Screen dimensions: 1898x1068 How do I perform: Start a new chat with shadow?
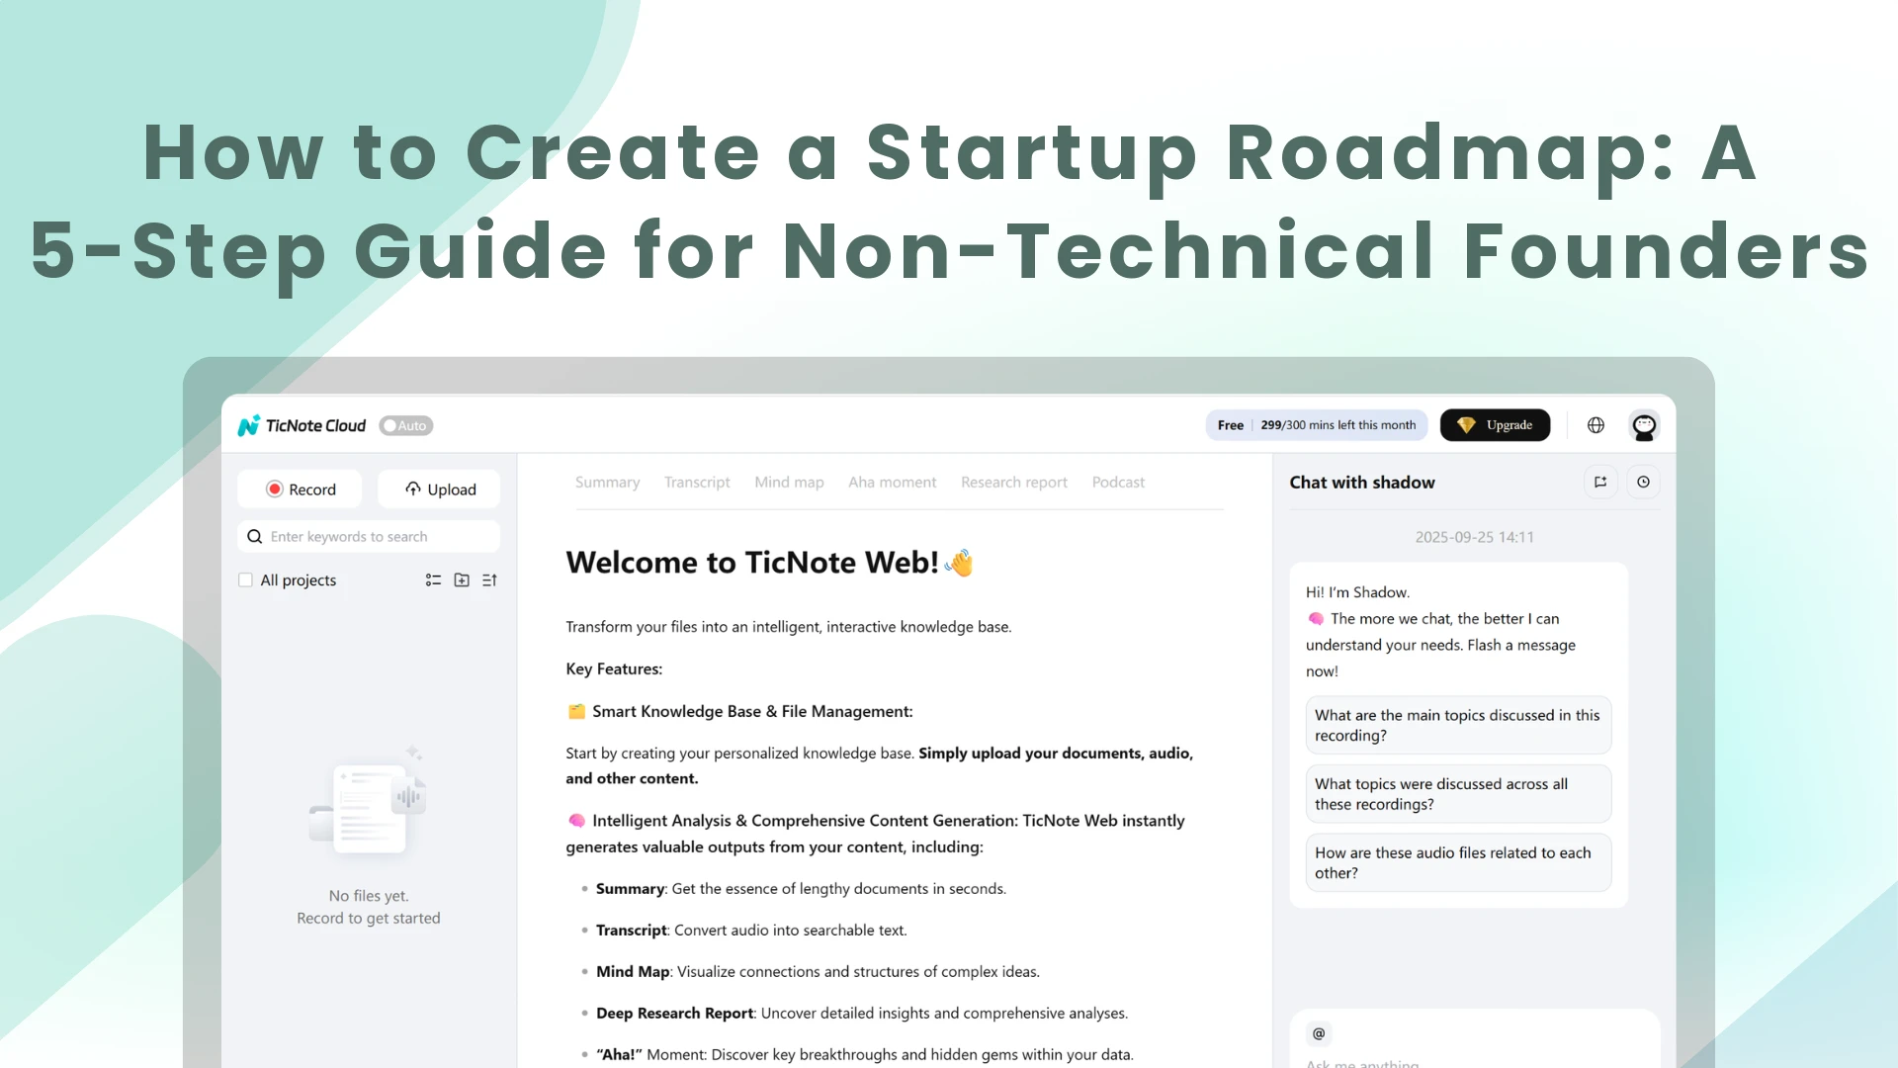pos(1600,483)
